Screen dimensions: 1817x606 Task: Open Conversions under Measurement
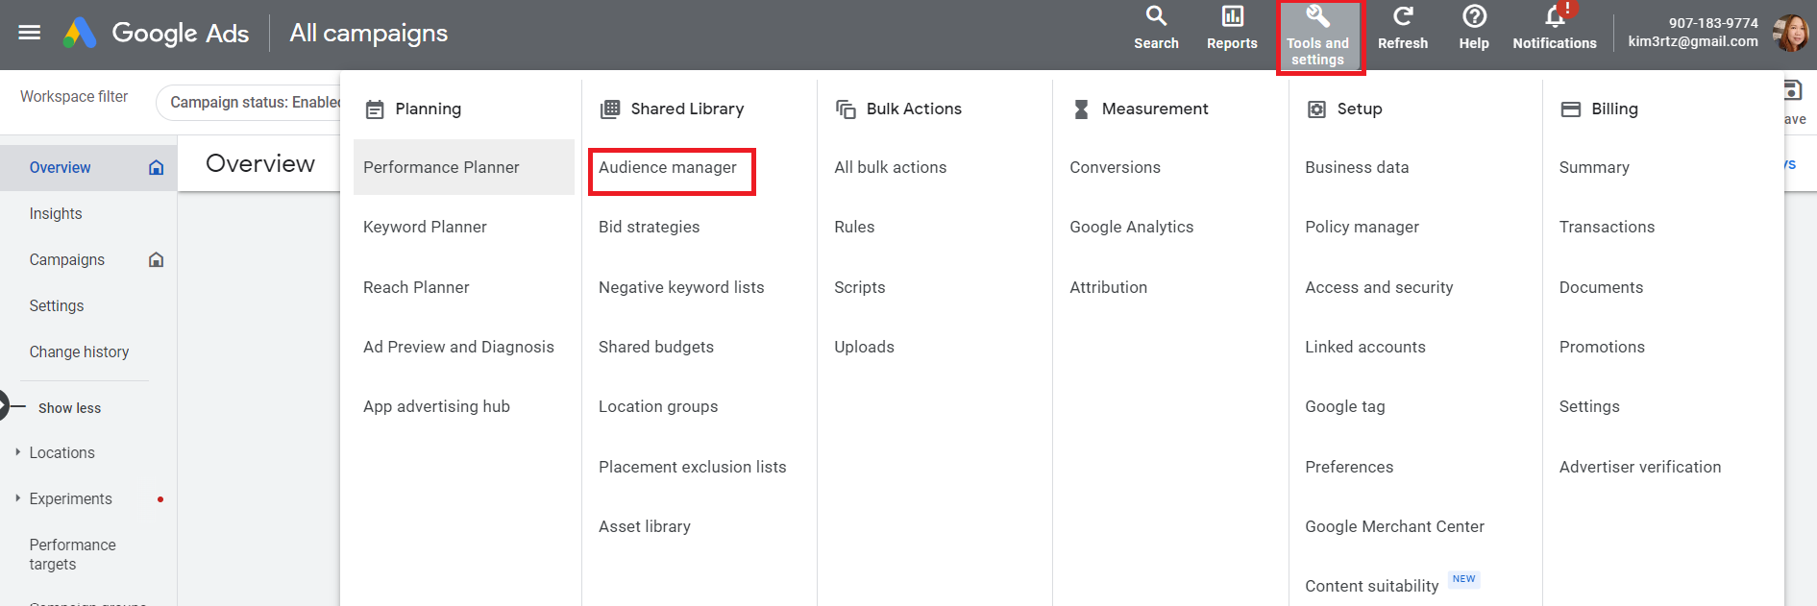(x=1115, y=167)
